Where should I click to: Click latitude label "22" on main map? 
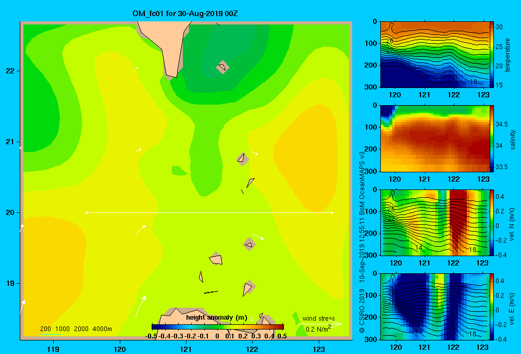coord(10,71)
